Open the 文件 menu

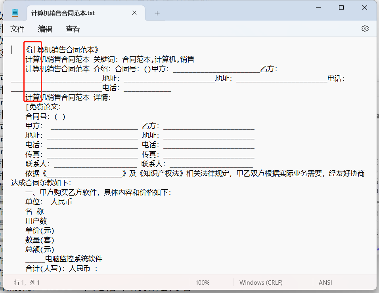[17, 29]
